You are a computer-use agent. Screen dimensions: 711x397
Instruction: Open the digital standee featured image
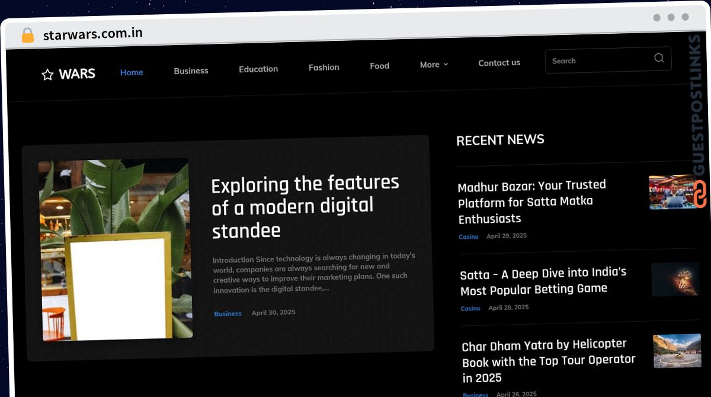tap(116, 249)
